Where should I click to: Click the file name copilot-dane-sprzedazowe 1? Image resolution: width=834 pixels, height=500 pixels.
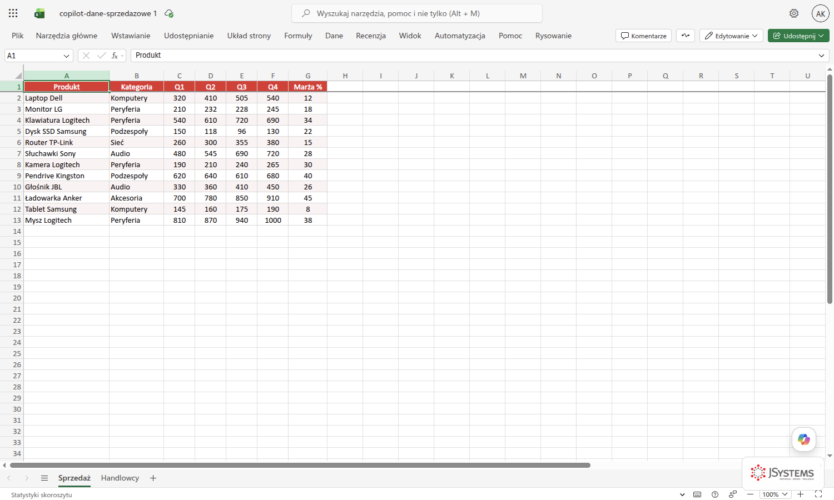pos(108,13)
